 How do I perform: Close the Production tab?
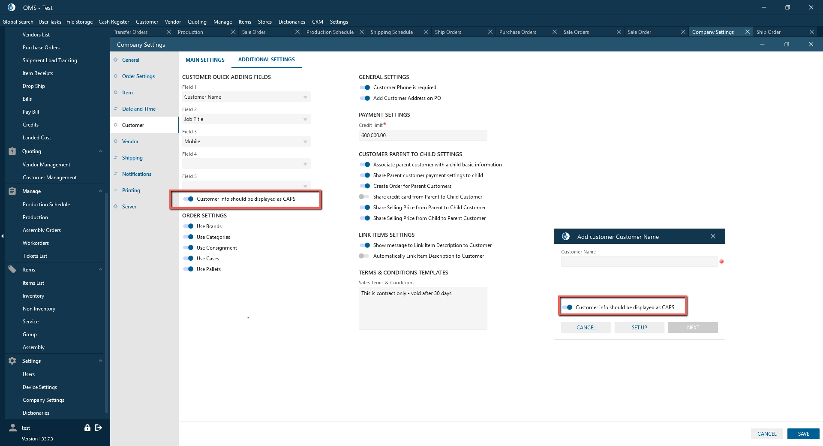coord(233,32)
